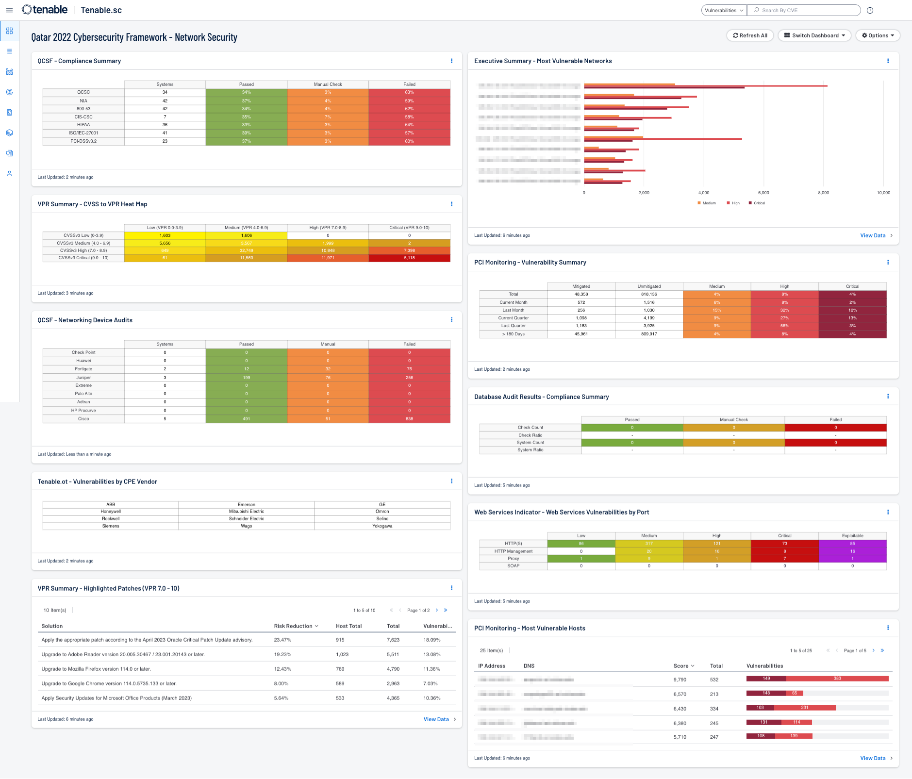Open the Switch Dashboard dropdown
The height and width of the screenshot is (779, 912).
point(814,35)
